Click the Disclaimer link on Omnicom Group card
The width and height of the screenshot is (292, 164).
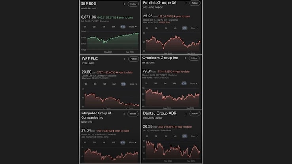171,75
